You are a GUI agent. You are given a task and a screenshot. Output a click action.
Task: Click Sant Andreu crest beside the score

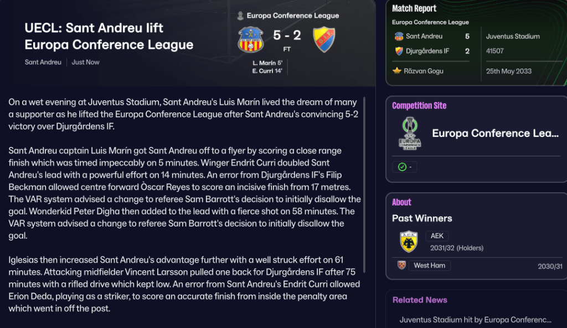[251, 40]
